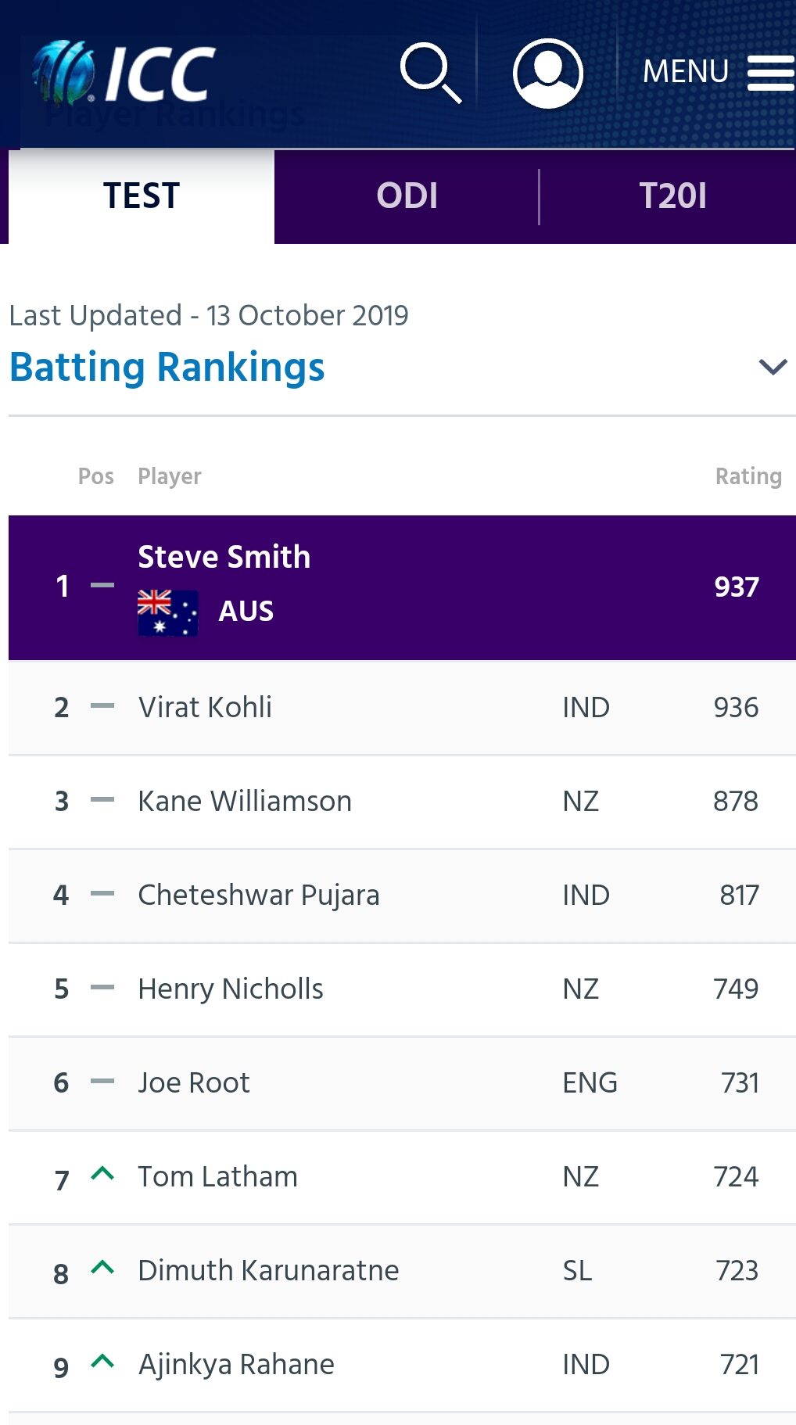Open the user profile icon
The width and height of the screenshot is (796, 1425).
tap(547, 73)
